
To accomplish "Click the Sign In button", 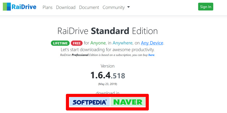I will [206, 7].
